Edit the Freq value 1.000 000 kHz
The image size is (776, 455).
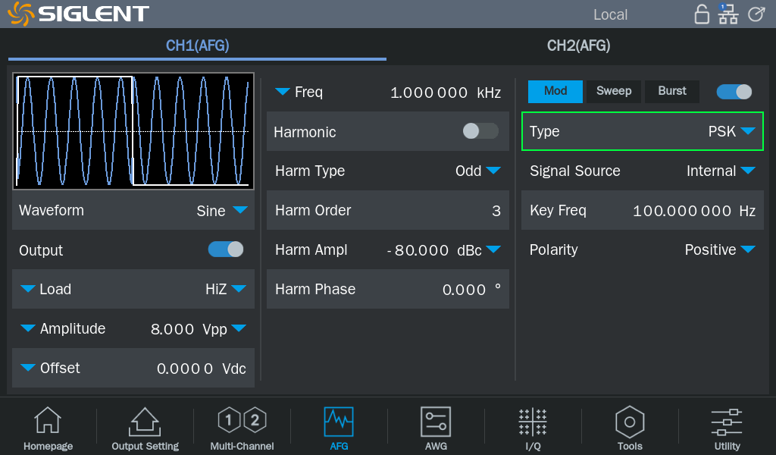click(x=446, y=93)
